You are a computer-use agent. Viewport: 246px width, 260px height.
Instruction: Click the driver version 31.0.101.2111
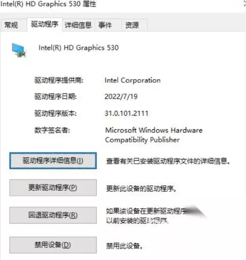coord(126,113)
